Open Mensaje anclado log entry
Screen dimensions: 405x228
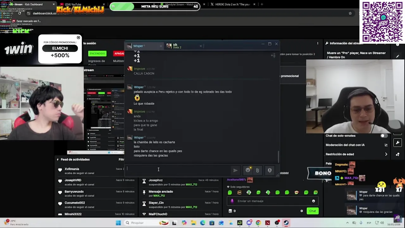[180, 193]
